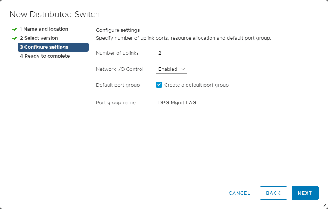Click the green checkmark beside Select version
Screen dimensions: 328x209
15,38
